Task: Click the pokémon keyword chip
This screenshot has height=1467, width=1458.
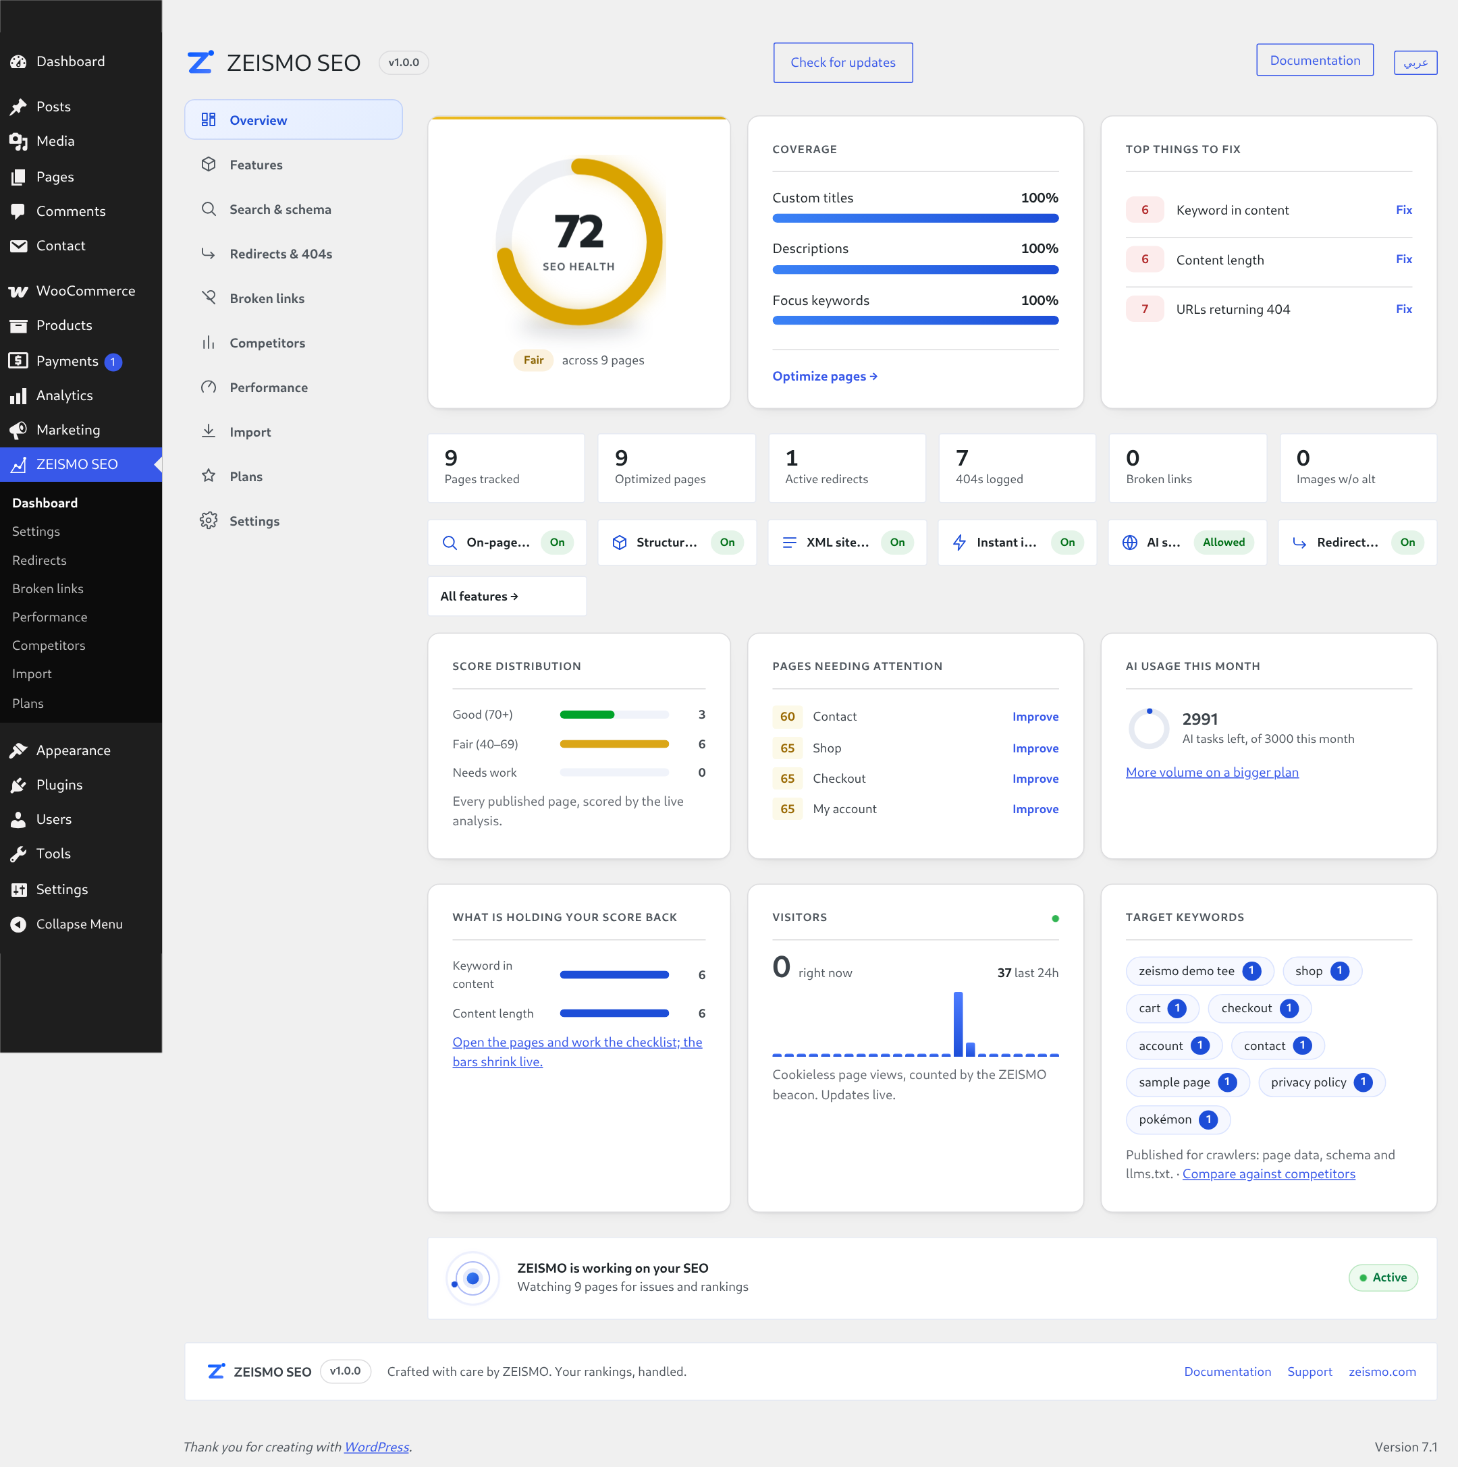Action: (x=1178, y=1120)
